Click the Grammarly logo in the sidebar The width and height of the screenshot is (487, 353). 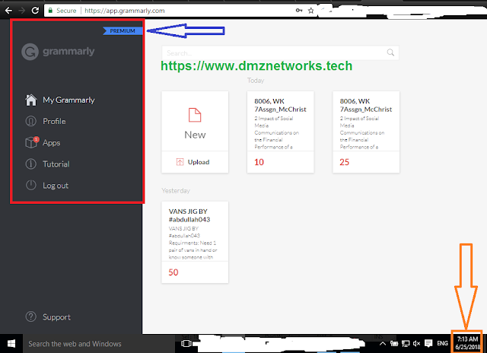pos(58,52)
